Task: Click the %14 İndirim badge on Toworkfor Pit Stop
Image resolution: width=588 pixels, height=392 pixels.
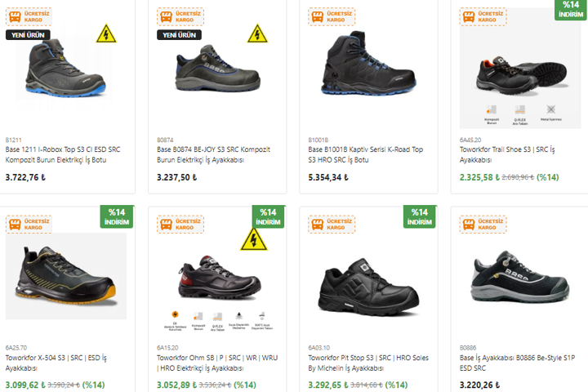Action: pyautogui.click(x=420, y=217)
